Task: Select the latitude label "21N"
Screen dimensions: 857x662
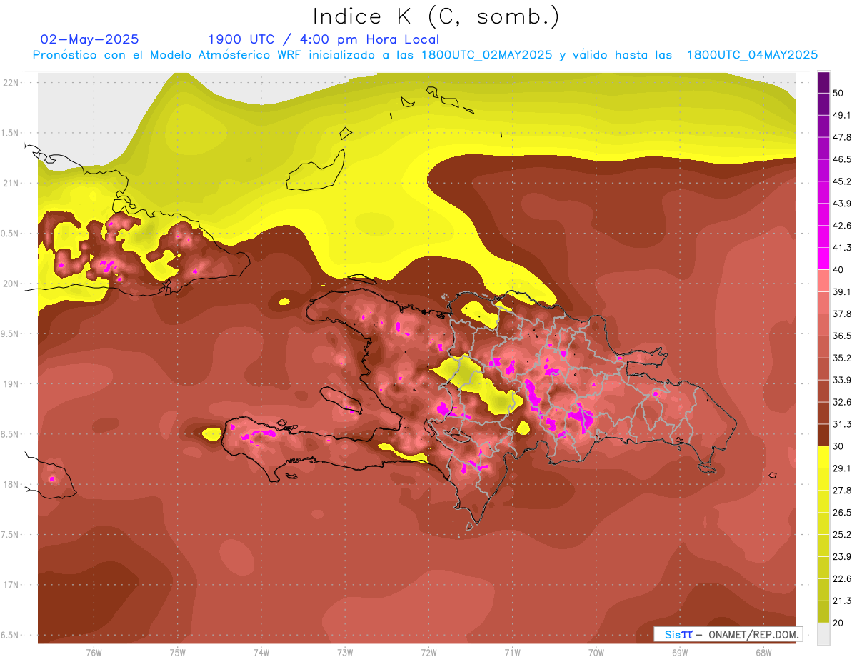Action: [11, 183]
